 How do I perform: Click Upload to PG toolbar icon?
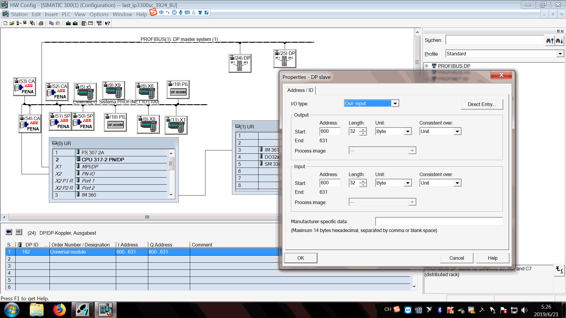click(x=75, y=23)
